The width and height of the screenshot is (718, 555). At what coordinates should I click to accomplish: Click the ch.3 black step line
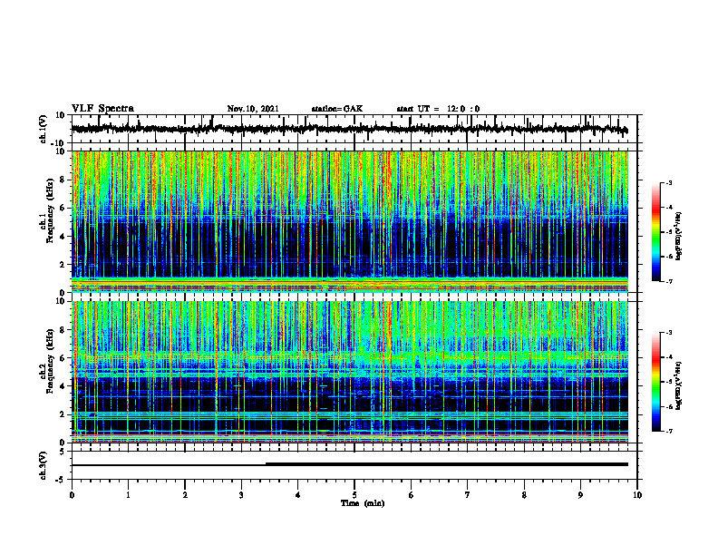pos(350,464)
